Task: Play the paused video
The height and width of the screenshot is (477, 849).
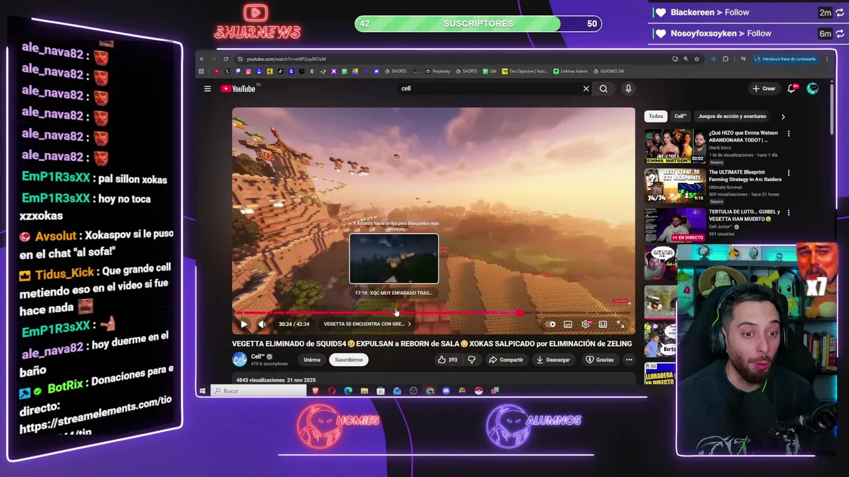Action: (x=243, y=324)
